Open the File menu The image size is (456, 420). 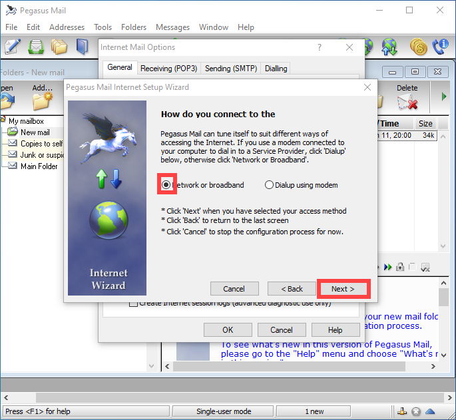click(11, 27)
